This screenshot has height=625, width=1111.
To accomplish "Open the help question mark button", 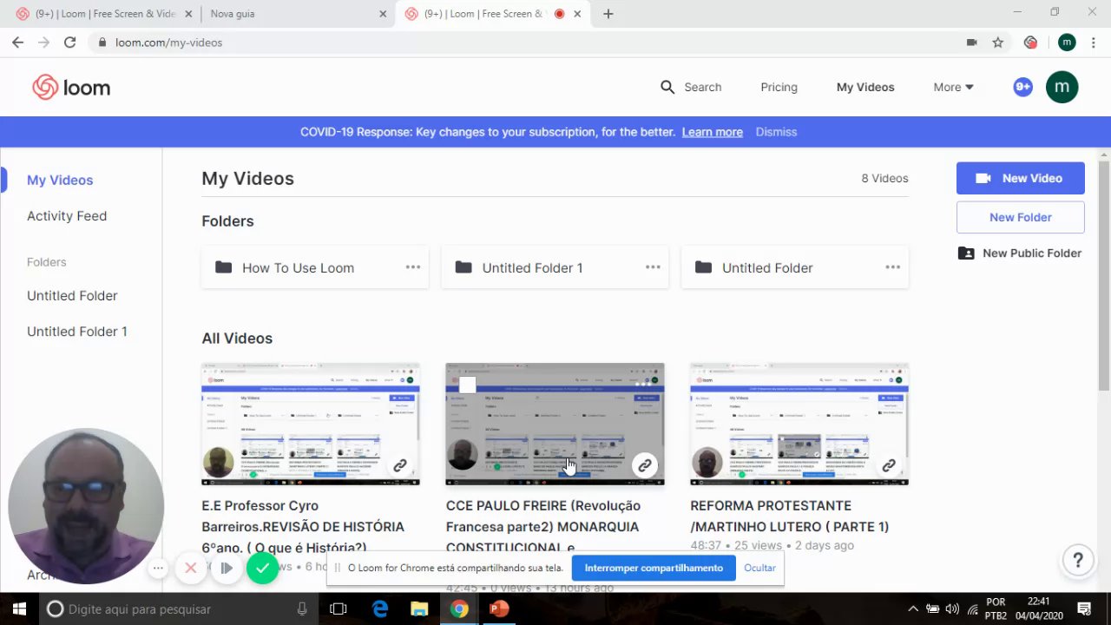I will [1077, 560].
